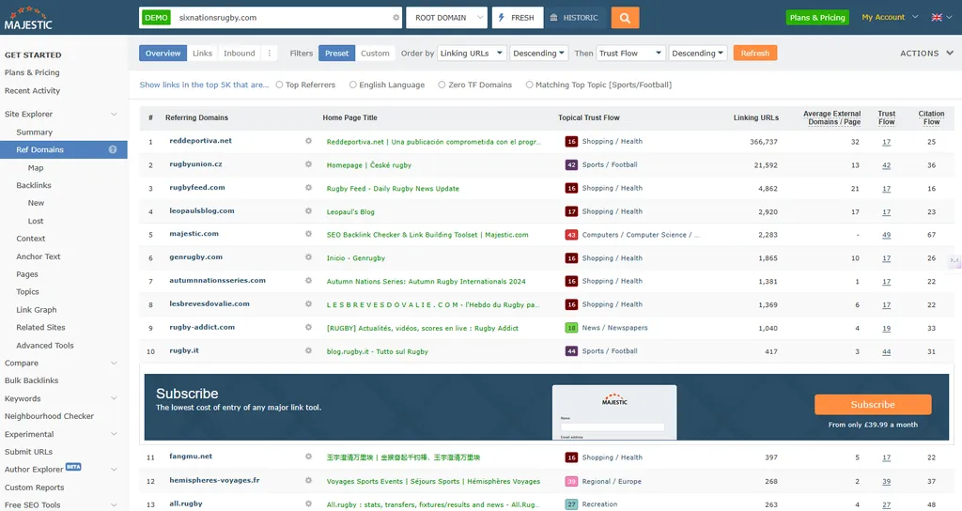The width and height of the screenshot is (962, 511).
Task: Open gear options for majestic.com row
Action: click(x=308, y=234)
